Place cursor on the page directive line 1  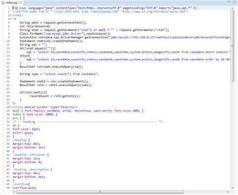tap(105, 8)
